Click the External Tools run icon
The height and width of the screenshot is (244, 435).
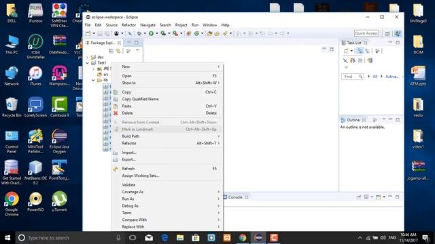[x=175, y=33]
